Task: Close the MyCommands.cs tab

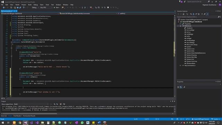Action: pos(16,11)
